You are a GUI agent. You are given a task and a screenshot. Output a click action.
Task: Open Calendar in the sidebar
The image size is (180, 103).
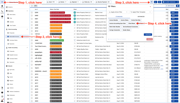(x=12, y=22)
